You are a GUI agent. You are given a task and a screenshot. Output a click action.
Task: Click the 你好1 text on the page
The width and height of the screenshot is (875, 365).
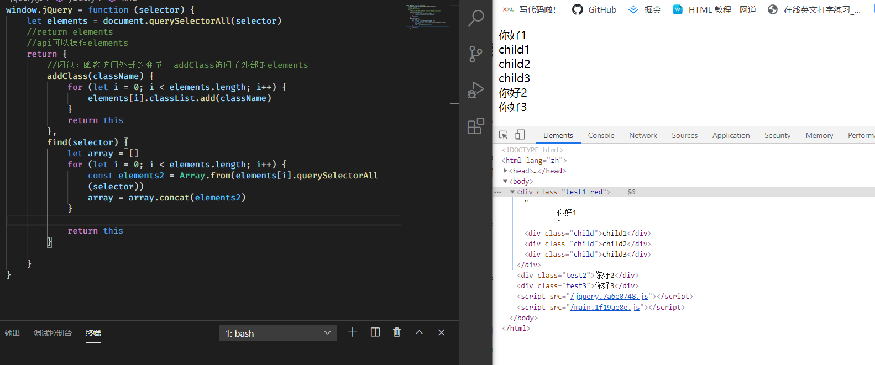pos(512,35)
